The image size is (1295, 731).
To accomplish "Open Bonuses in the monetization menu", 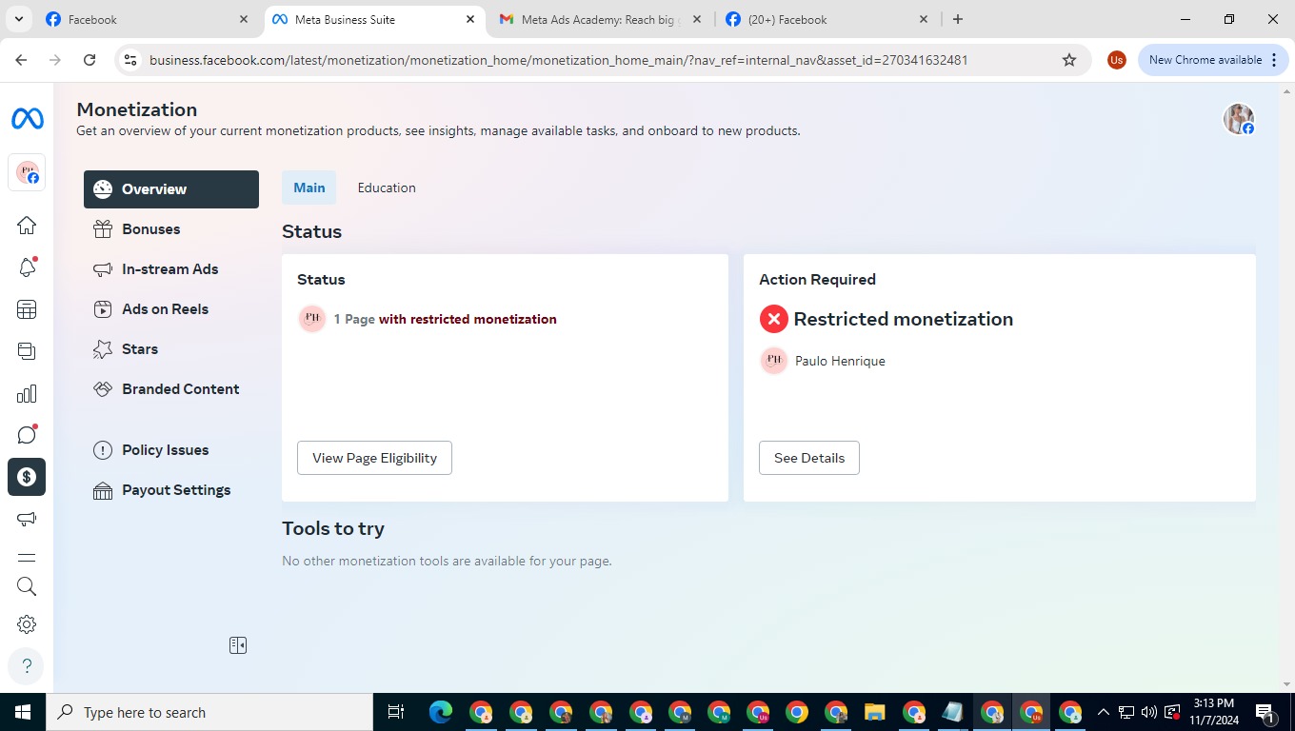I will click(171, 228).
